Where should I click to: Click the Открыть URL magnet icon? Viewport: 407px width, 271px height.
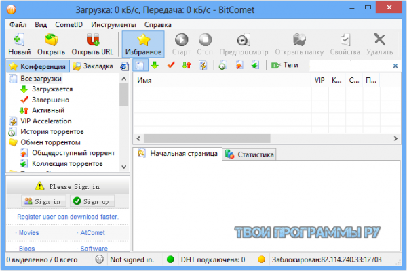[x=93, y=40]
